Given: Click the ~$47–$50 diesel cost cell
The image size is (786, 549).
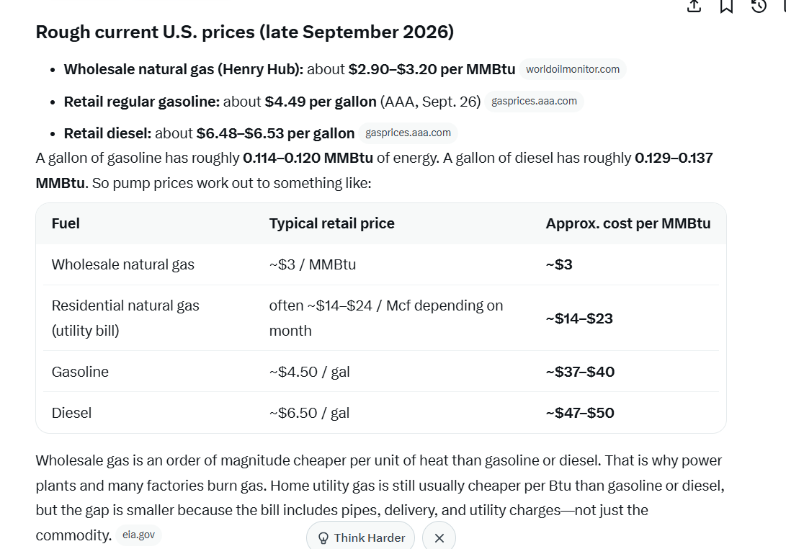Looking at the screenshot, I should (x=580, y=413).
